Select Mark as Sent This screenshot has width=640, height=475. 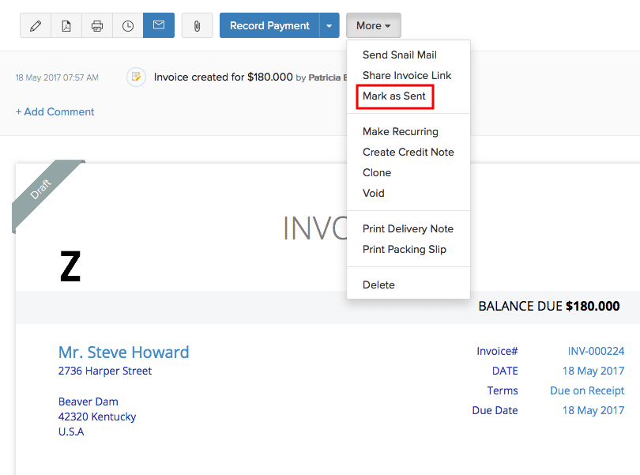click(x=393, y=96)
